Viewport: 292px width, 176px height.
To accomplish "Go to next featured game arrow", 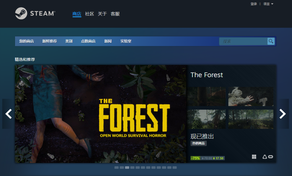I will click(x=283, y=114).
